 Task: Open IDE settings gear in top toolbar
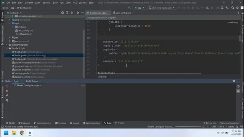click(x=237, y=8)
